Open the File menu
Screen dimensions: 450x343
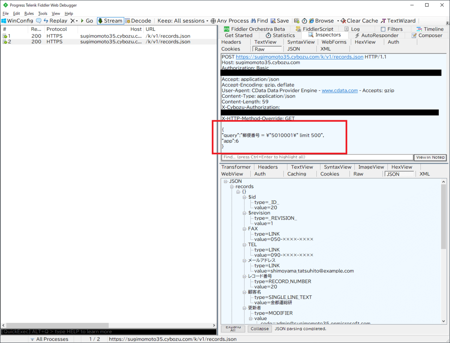pyautogui.click(x=5, y=13)
